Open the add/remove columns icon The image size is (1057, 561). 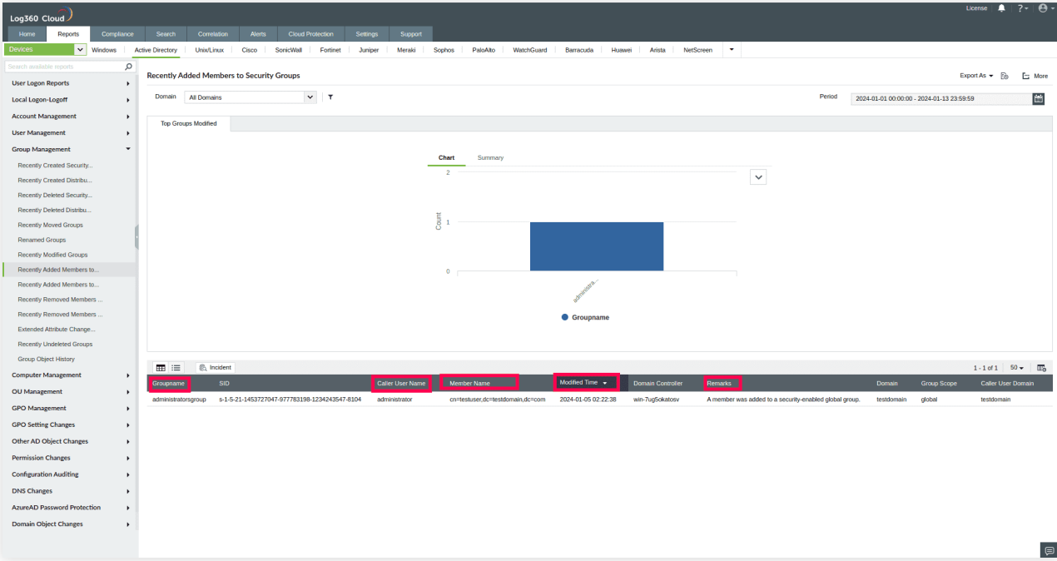1040,368
